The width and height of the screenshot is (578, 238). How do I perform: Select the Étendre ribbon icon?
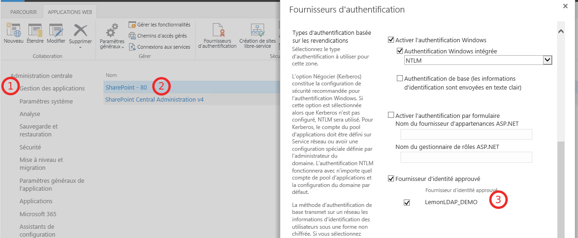35,30
